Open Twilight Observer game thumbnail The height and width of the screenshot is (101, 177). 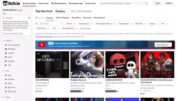coord(87,65)
